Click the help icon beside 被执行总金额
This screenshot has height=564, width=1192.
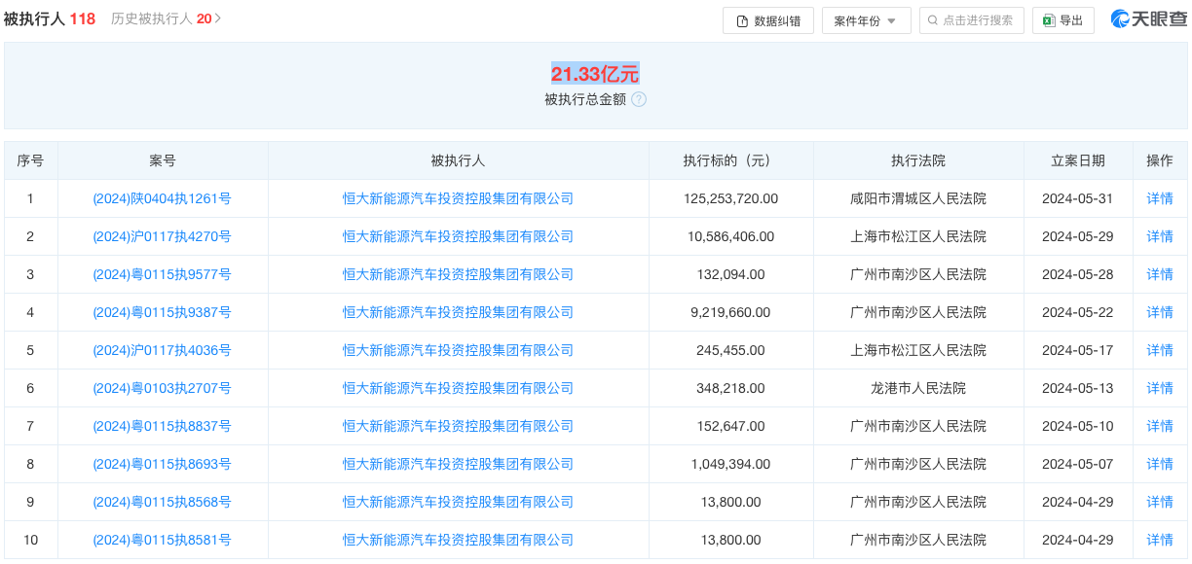click(639, 99)
